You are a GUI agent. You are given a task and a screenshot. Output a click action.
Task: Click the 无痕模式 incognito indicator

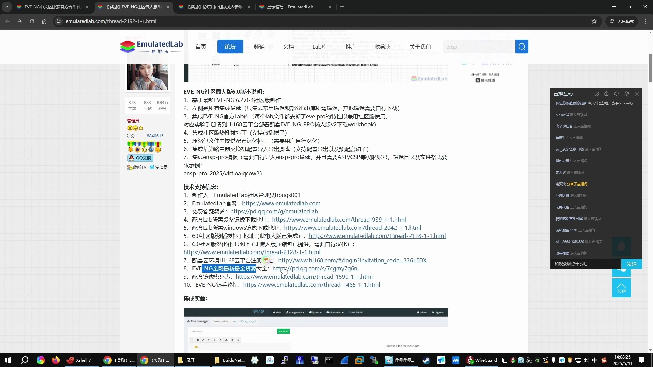point(622,21)
